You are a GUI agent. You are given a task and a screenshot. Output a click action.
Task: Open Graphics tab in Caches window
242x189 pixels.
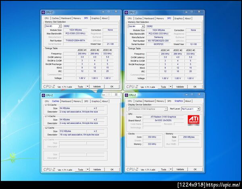coord(95,101)
